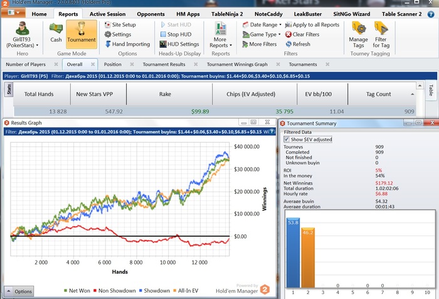The image size is (439, 299).
Task: Close the Tournament Winnings Graph tab
Action: [x=278, y=64]
